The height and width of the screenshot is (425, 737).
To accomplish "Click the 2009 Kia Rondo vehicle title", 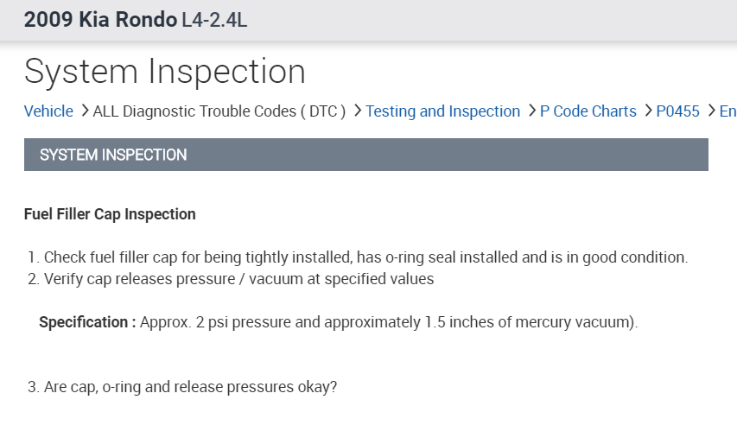I will (x=100, y=20).
